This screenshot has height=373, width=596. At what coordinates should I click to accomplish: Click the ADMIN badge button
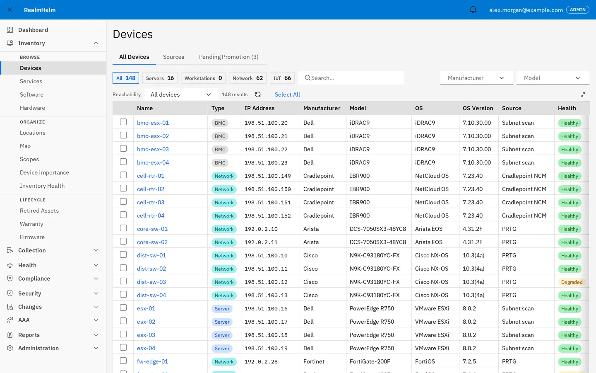point(577,10)
